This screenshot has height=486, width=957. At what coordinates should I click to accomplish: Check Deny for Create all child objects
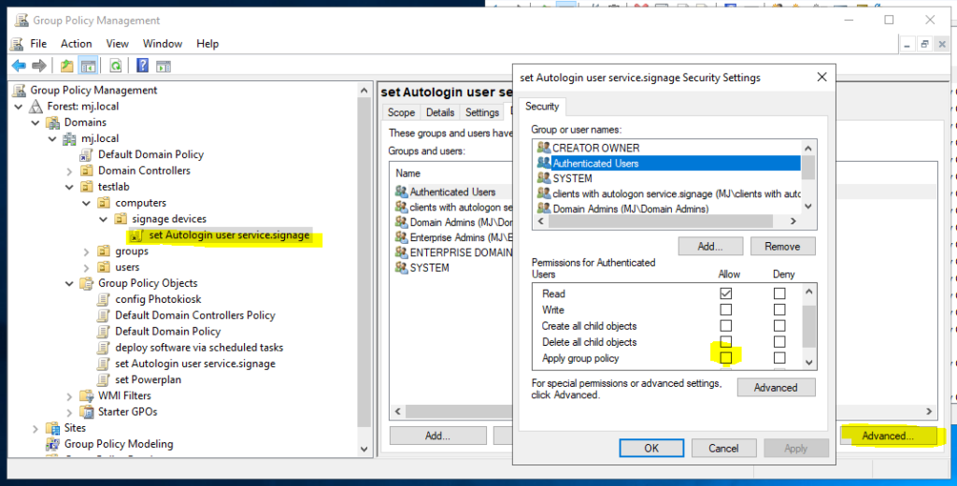click(x=779, y=326)
